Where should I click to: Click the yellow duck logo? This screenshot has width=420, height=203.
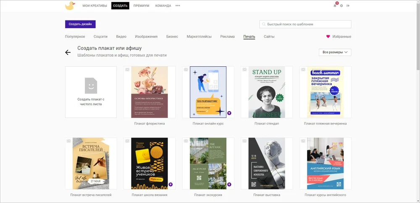pyautogui.click(x=70, y=5)
